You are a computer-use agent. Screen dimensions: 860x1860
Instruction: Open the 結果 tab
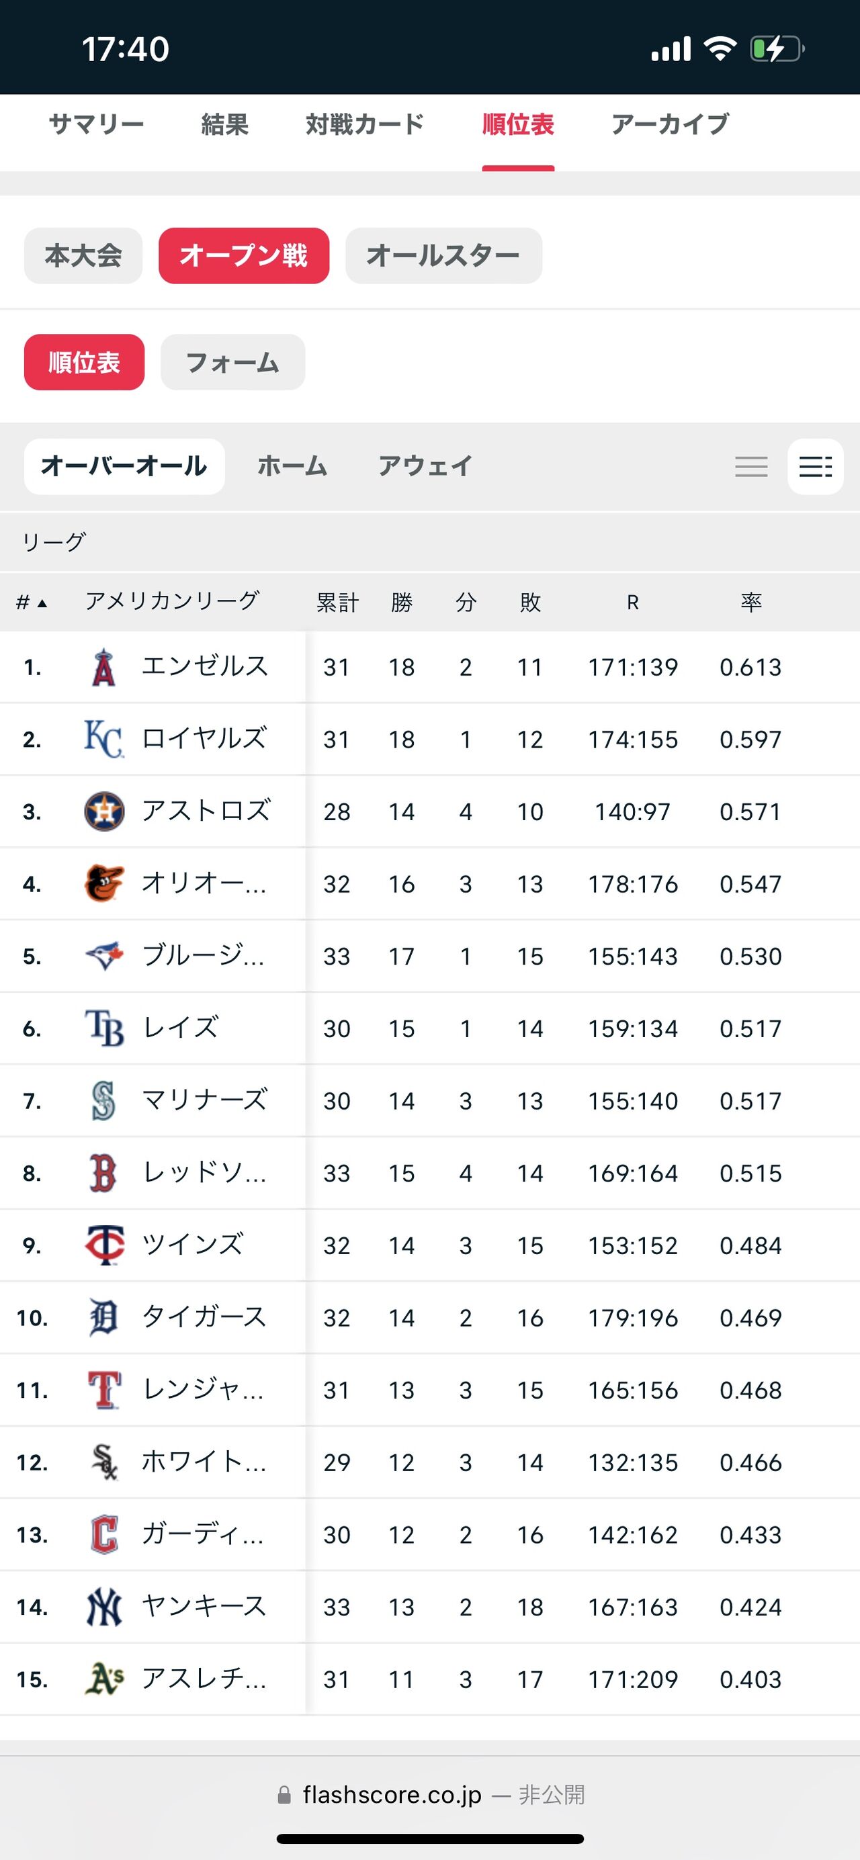click(x=224, y=125)
